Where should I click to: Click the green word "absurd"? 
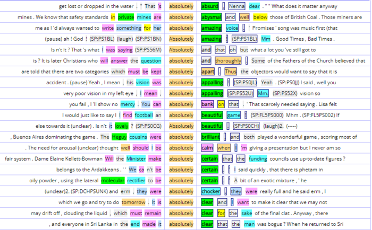click(210, 6)
